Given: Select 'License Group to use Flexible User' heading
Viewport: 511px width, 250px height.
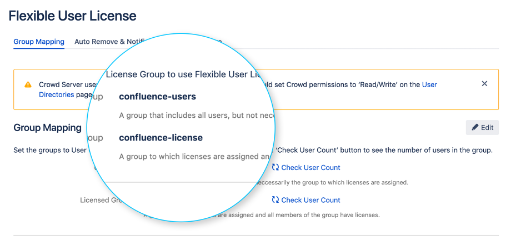Looking at the screenshot, I should pos(183,74).
